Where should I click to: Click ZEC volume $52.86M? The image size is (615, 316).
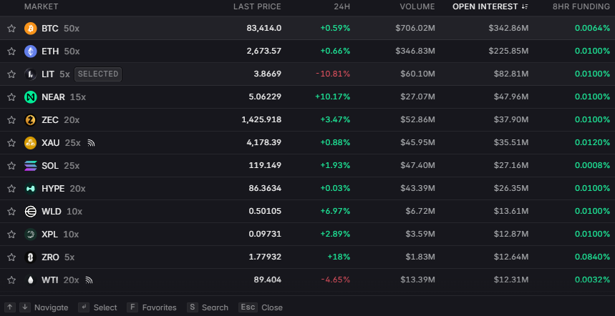point(417,120)
